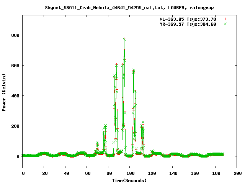Click the x-axis tick label 40
The width and height of the screenshot is (245, 184).
[x=66, y=173]
